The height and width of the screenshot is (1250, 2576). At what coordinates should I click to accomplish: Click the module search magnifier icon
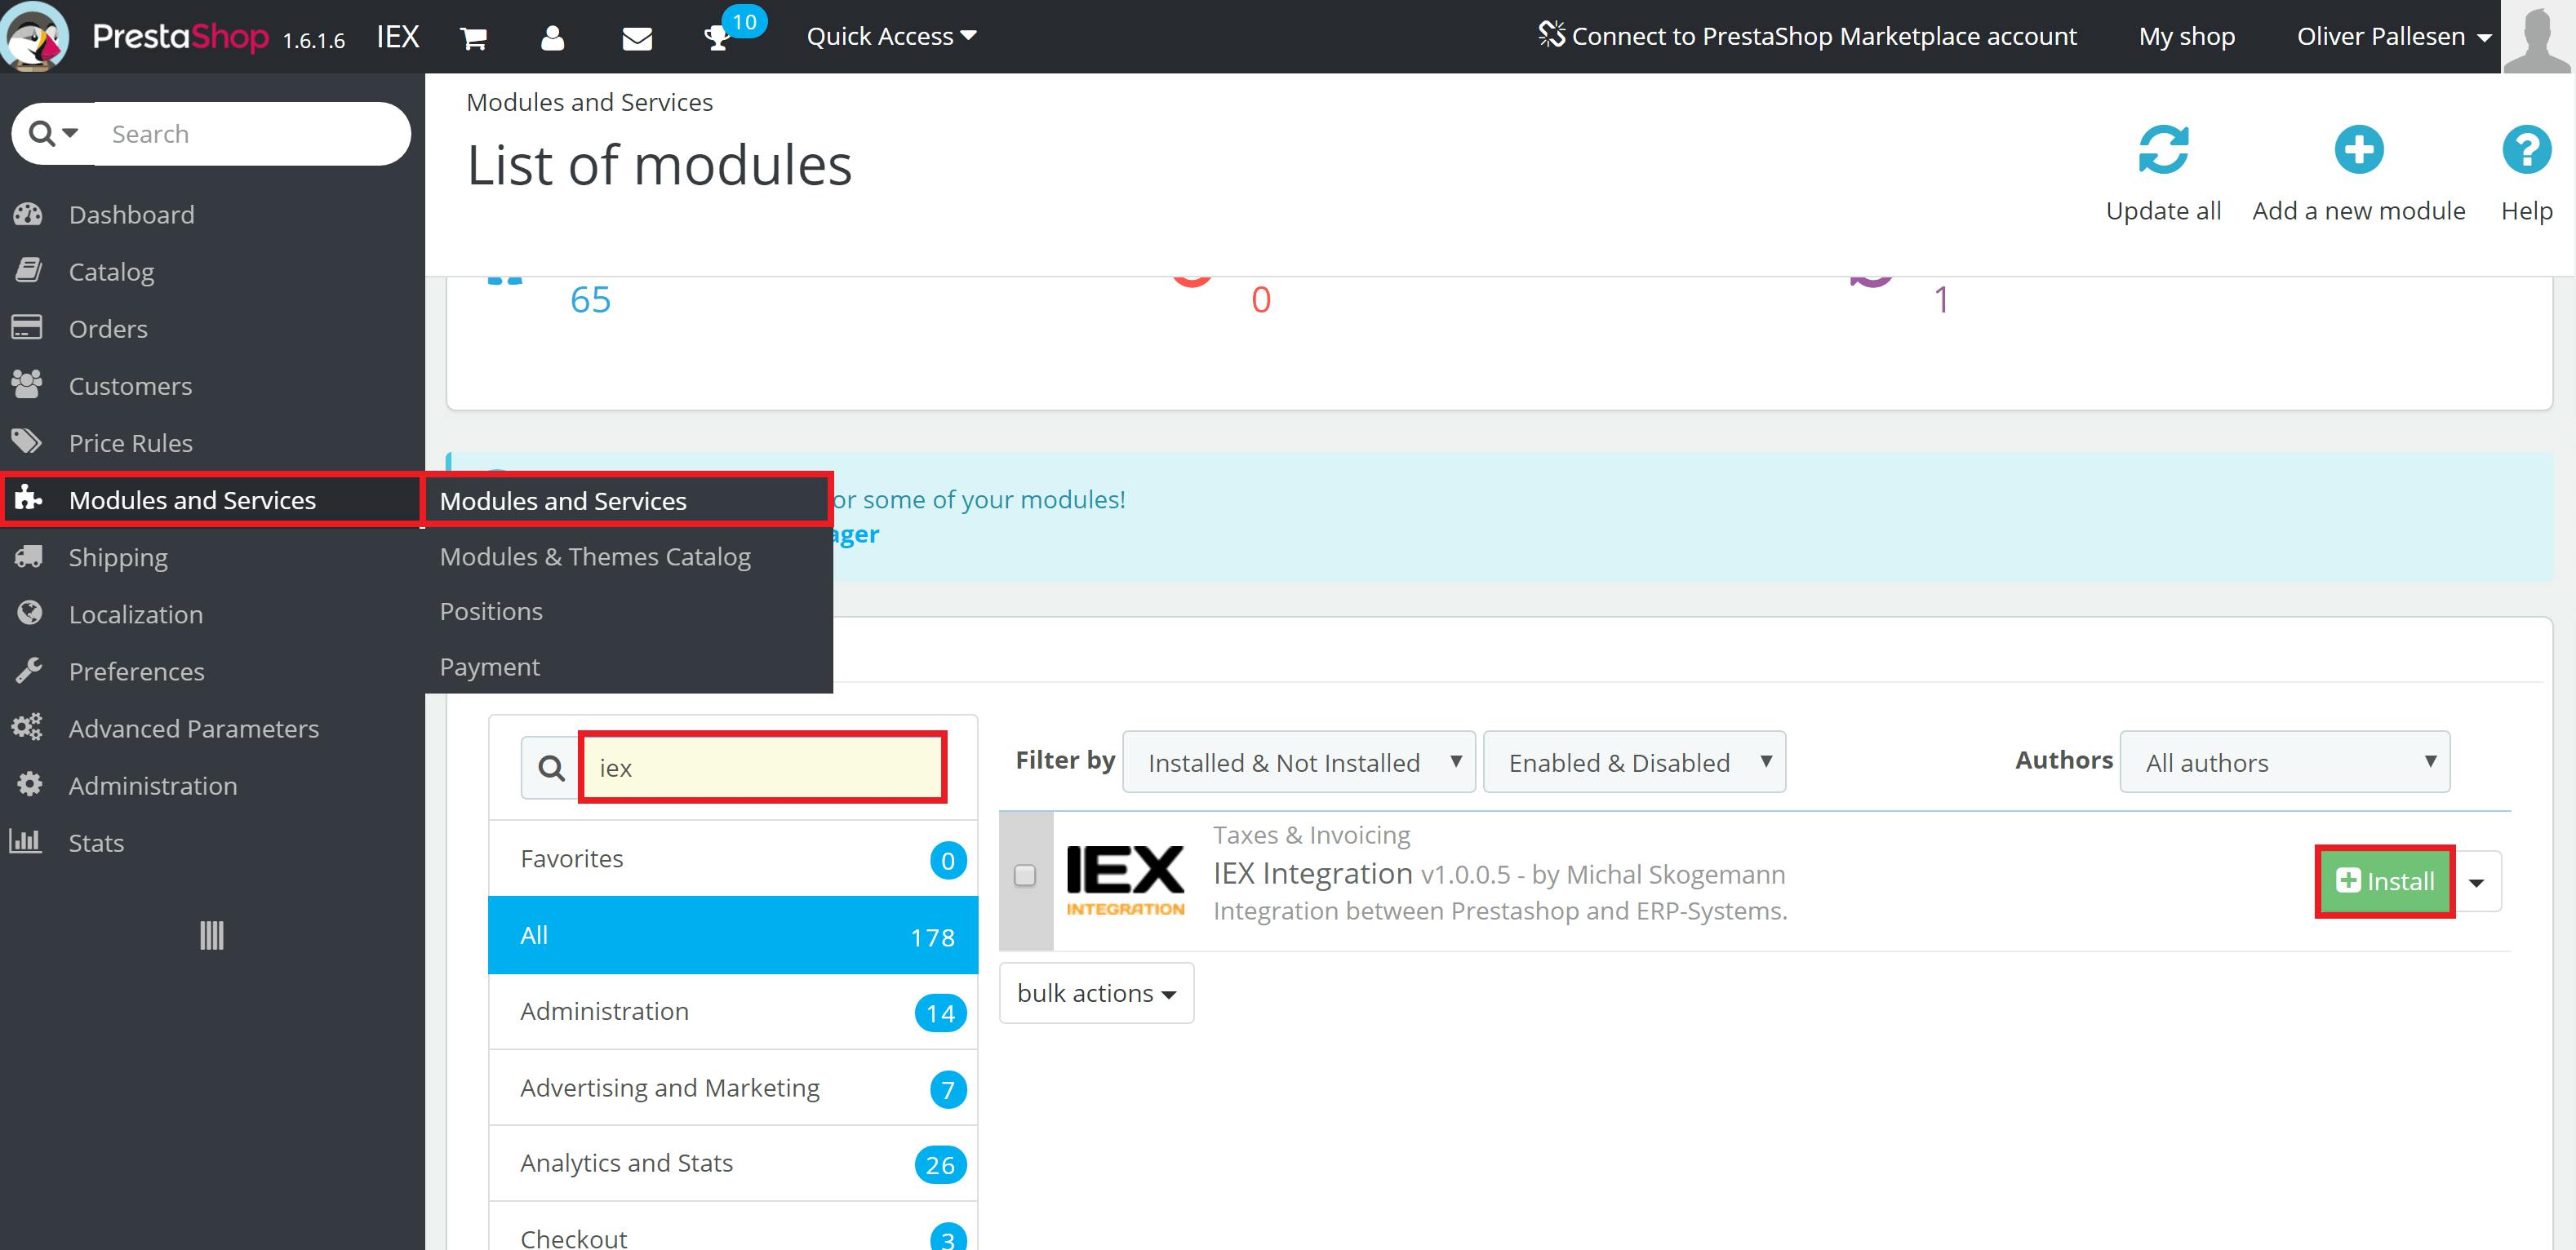pyautogui.click(x=551, y=768)
